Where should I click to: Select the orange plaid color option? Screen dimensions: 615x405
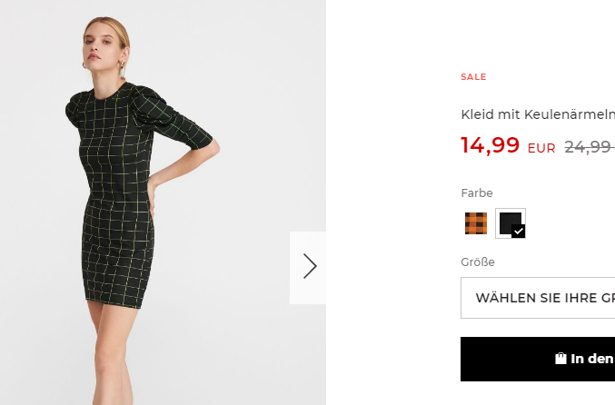click(476, 223)
